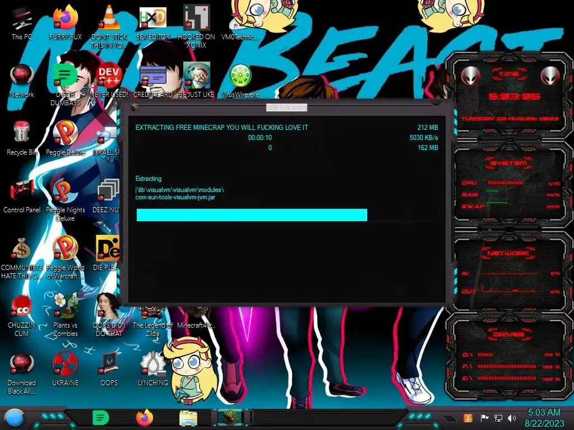Click the Start orb on the taskbar

(14, 418)
